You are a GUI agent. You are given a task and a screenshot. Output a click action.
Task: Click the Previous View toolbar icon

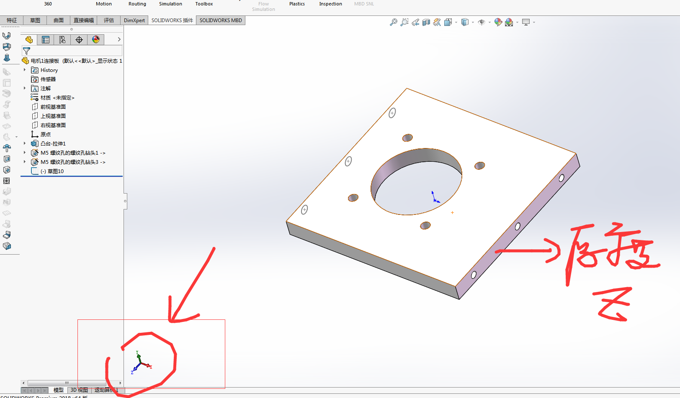click(415, 22)
